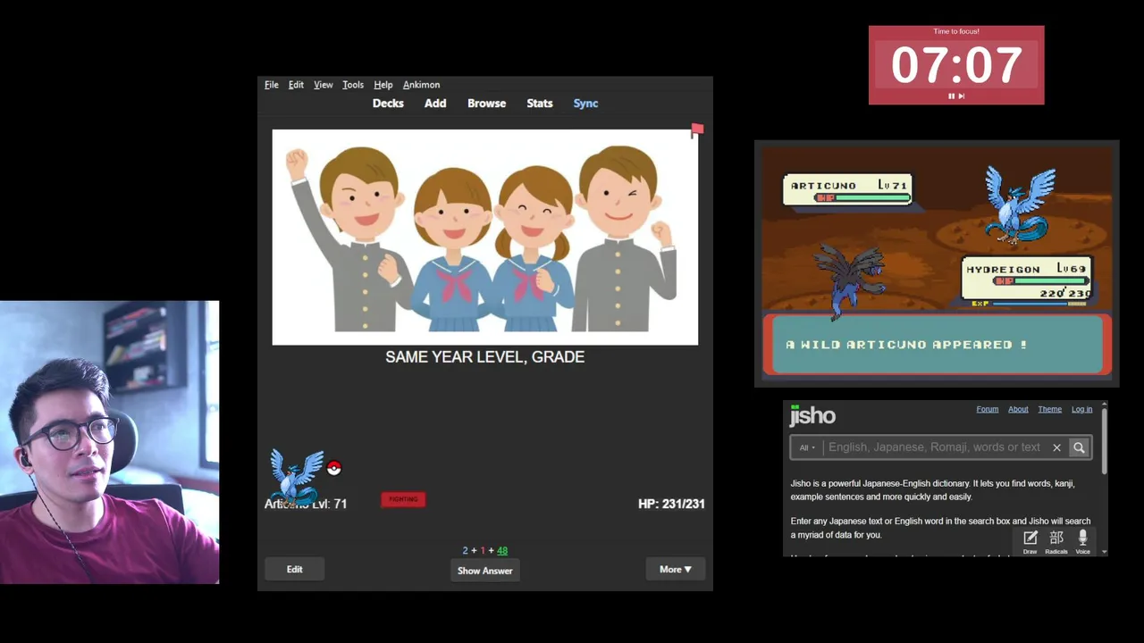Image resolution: width=1144 pixels, height=643 pixels.
Task: Sync the Anki collection
Action: [585, 104]
